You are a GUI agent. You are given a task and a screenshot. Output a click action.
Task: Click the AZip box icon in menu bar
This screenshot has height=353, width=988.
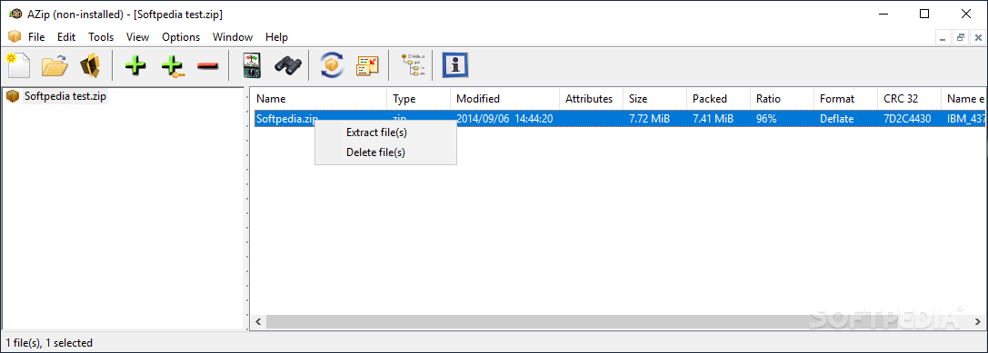click(15, 36)
